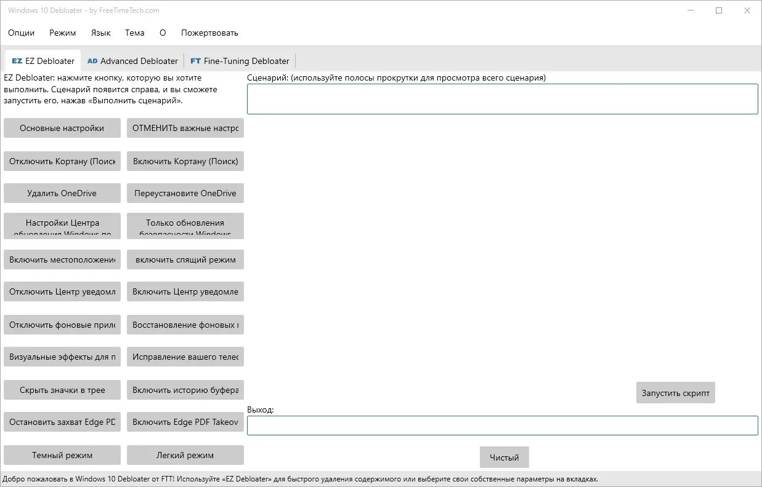Viewport: 762px width, 487px height.
Task: Click the Запустить скрипт button
Action: 675,392
